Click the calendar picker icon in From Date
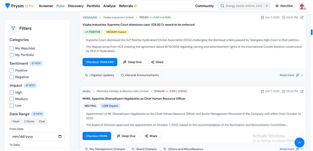Viewport: 313px width, 151px height. (60, 136)
